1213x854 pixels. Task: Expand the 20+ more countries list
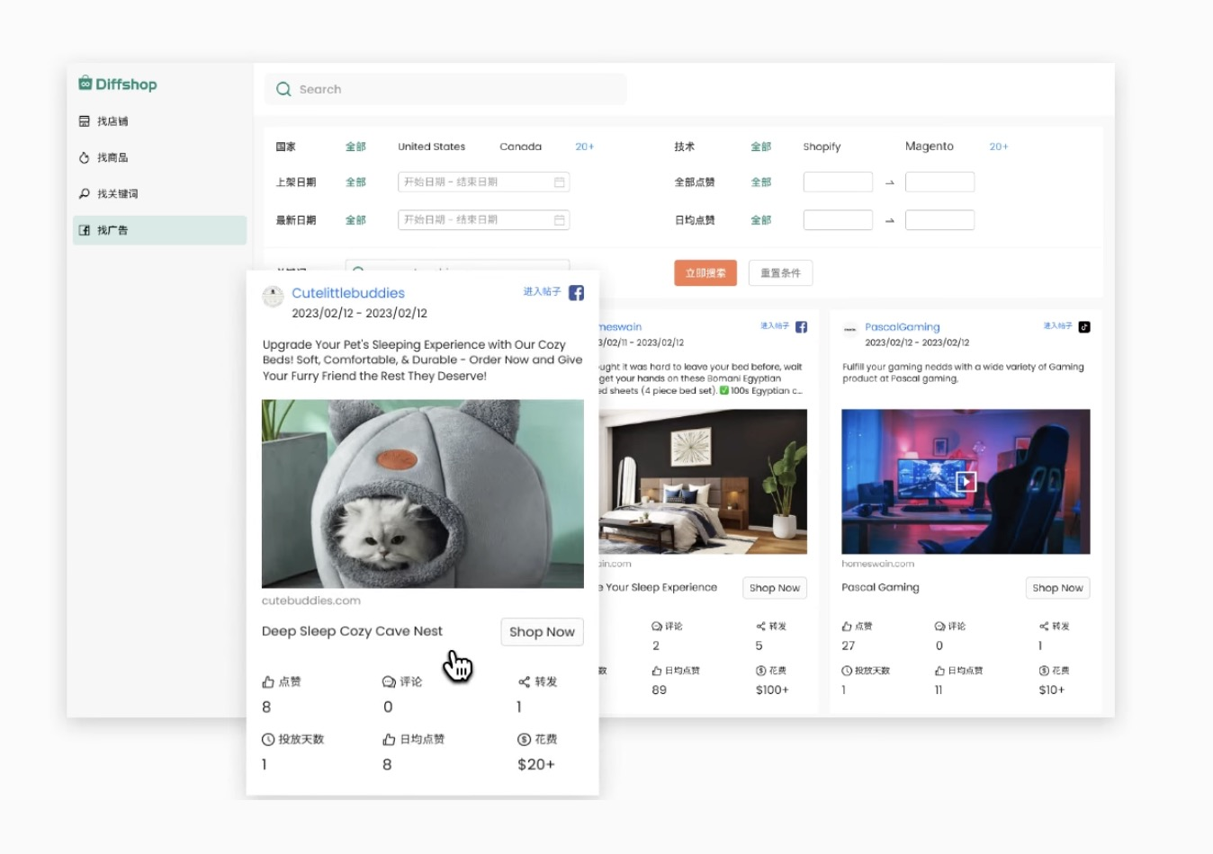[585, 147]
